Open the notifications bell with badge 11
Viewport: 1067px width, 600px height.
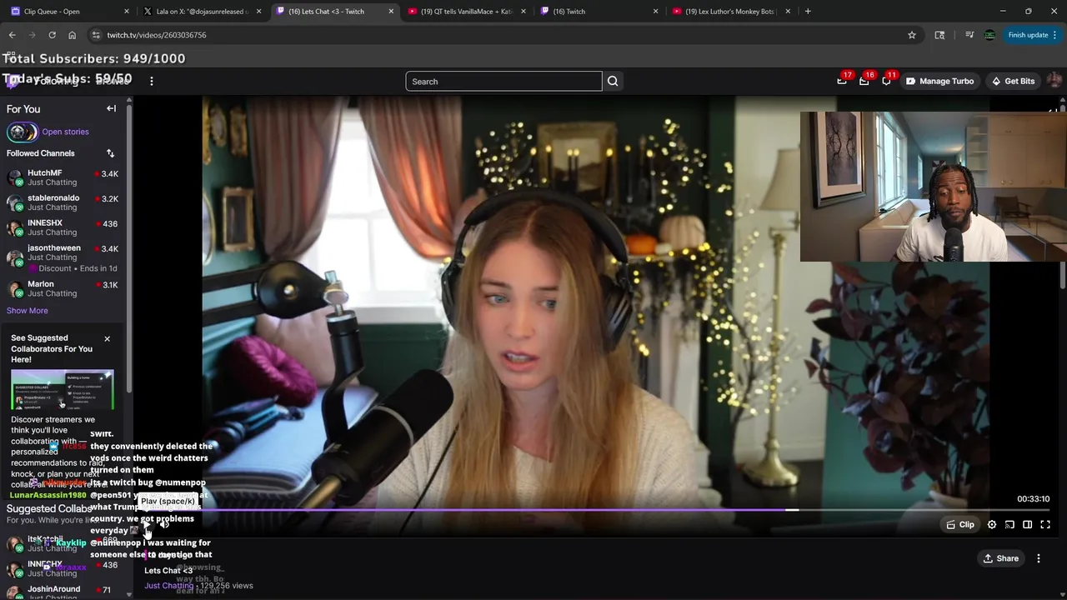click(x=887, y=81)
